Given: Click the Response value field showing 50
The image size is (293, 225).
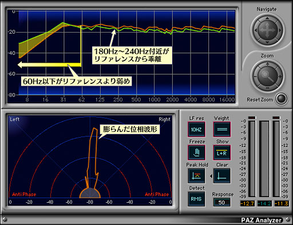Looking at the screenshot, I should click(221, 202).
